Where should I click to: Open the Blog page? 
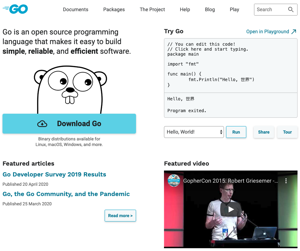[x=210, y=10]
